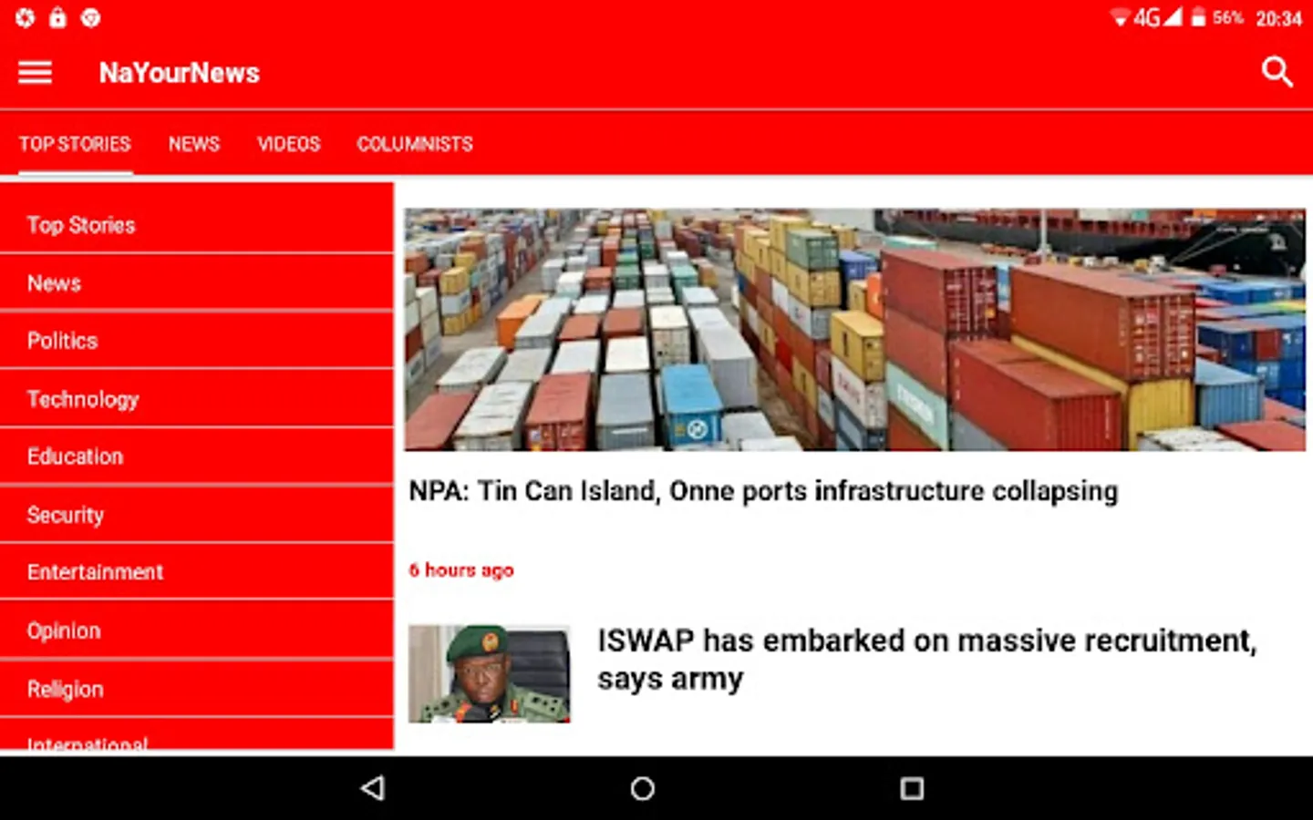The width and height of the screenshot is (1313, 820).
Task: Open the recent apps square button
Action: tap(912, 788)
